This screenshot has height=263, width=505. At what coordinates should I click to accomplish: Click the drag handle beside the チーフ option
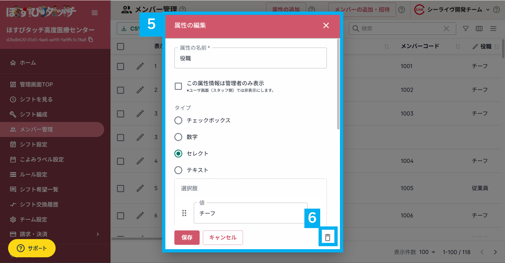pos(183,213)
